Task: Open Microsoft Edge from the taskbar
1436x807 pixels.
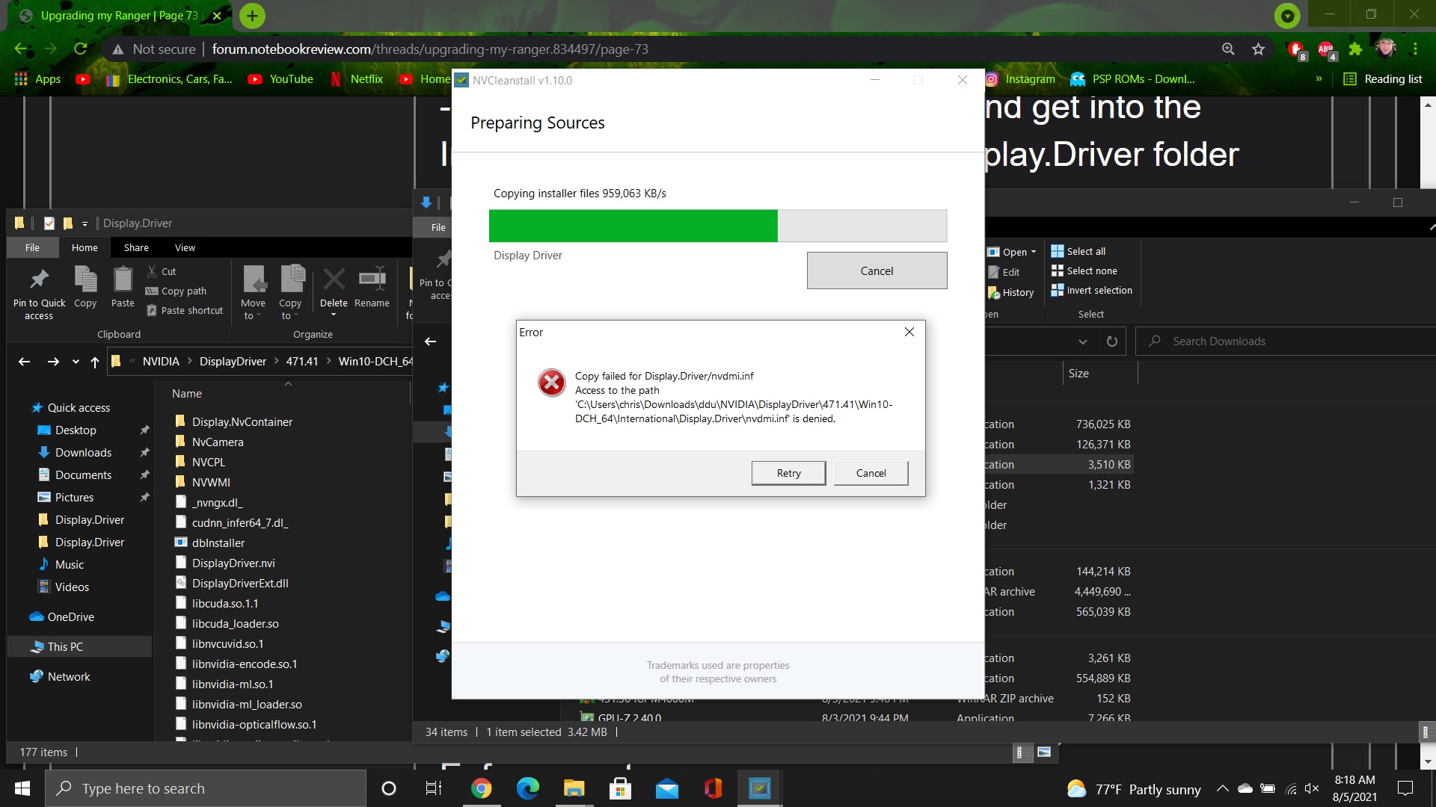Action: (527, 788)
